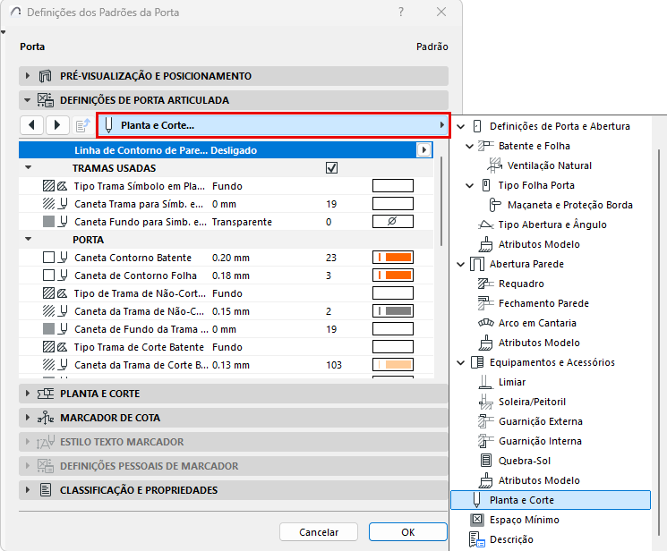Click the Atributos Modelo icon under Abertura Parede
This screenshot has width=667, height=551.
coord(485,343)
